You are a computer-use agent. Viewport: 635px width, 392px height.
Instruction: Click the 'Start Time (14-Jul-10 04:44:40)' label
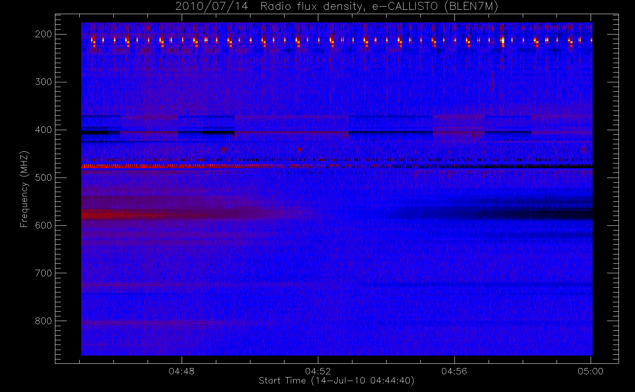tap(337, 381)
